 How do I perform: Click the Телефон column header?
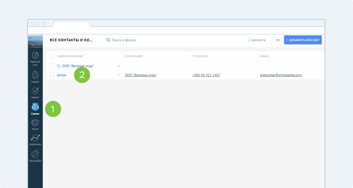(x=200, y=56)
